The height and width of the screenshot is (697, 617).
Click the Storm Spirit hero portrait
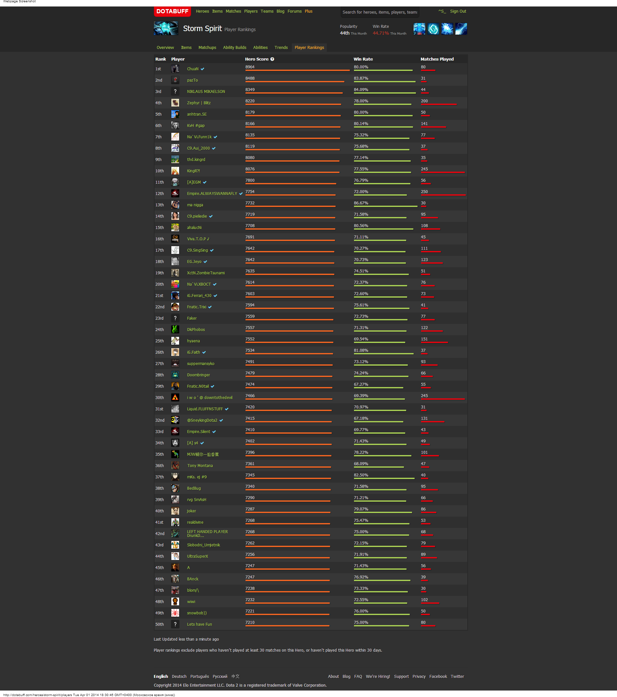[166, 29]
